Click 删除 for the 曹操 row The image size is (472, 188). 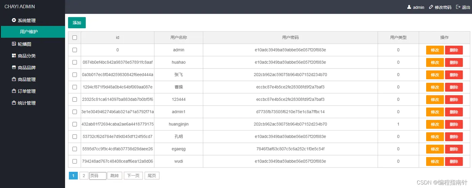pyautogui.click(x=454, y=87)
